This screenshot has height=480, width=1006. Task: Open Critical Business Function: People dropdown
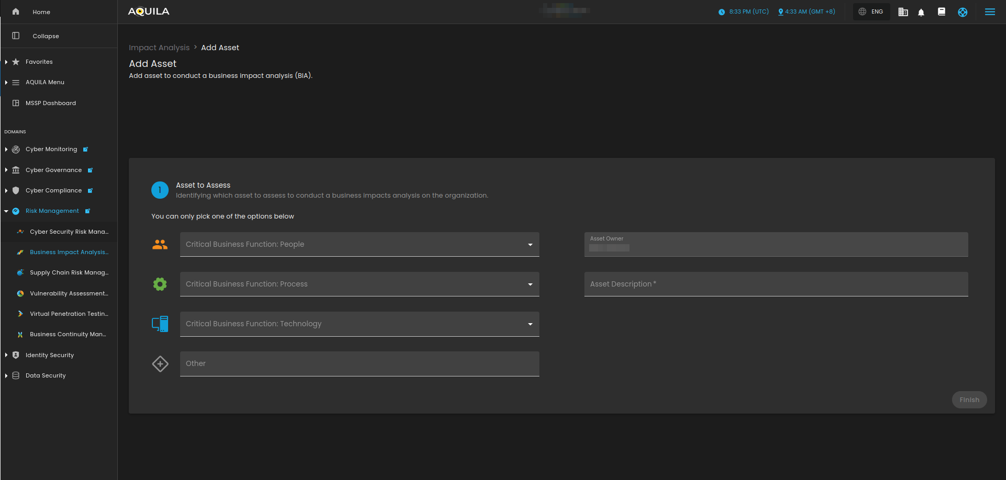point(359,244)
